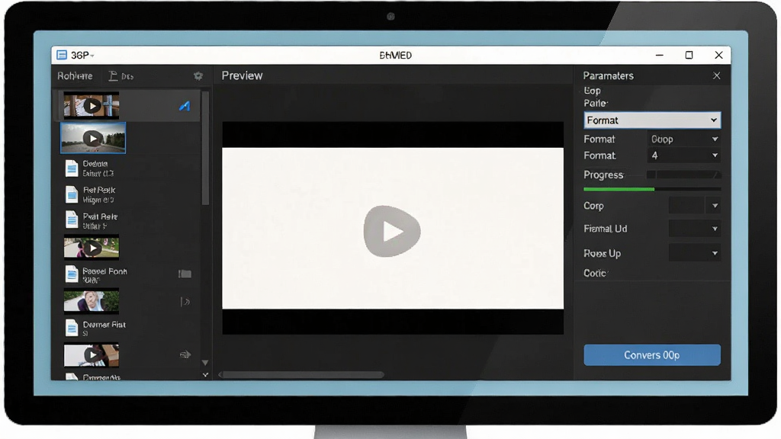781x439 pixels.
Task: Click the arrow icon beside the bottom video thumbnail
Action: click(185, 355)
